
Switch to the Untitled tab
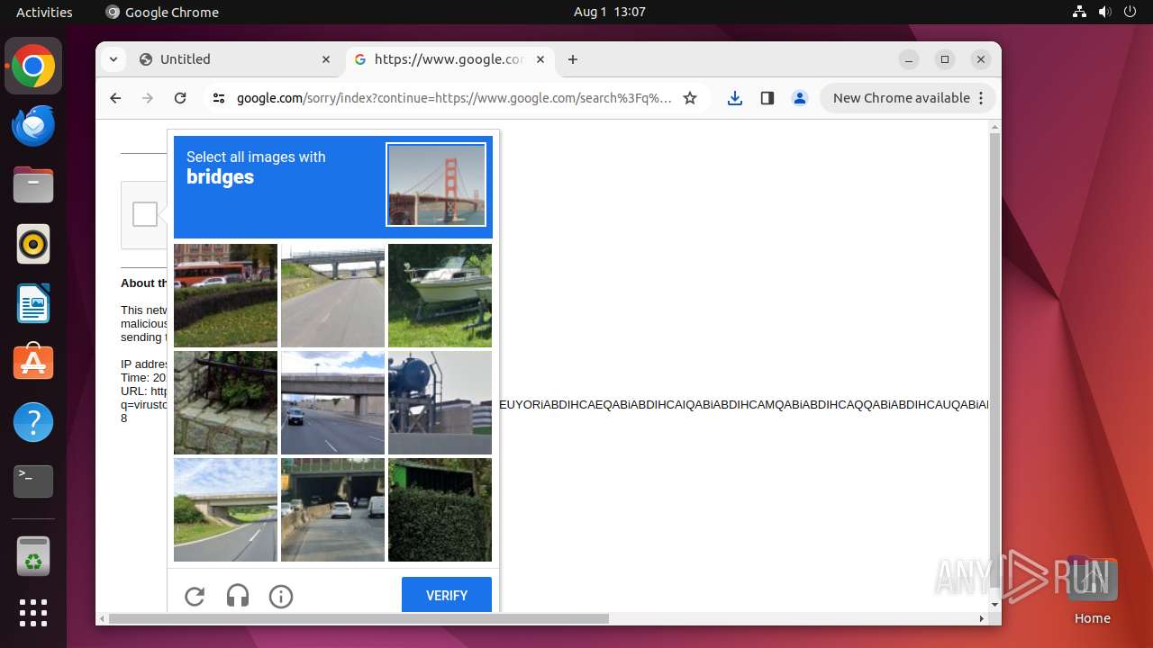point(236,59)
